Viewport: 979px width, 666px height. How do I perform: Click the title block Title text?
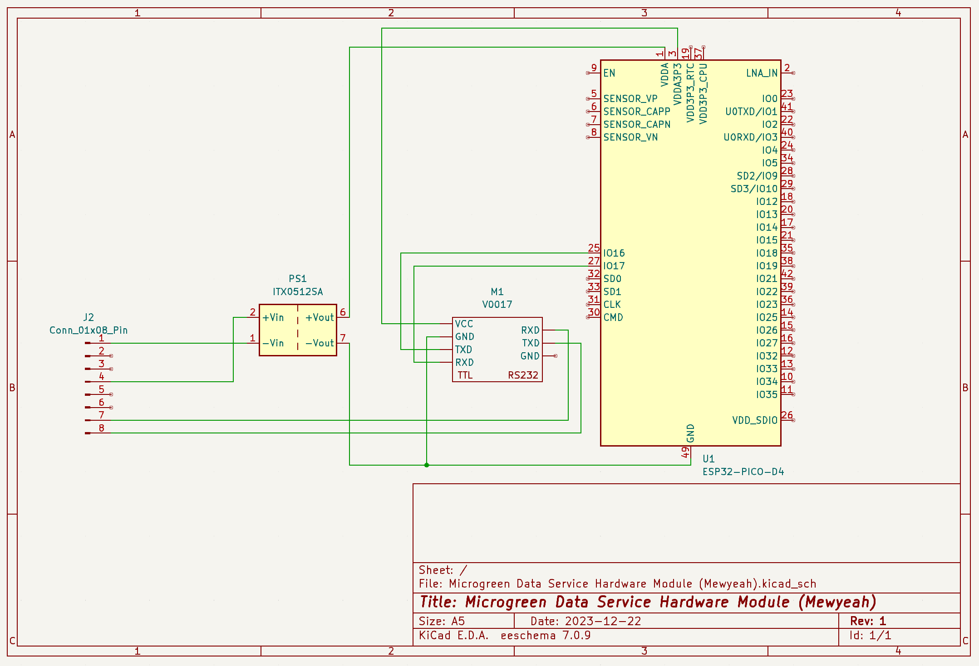[648, 602]
